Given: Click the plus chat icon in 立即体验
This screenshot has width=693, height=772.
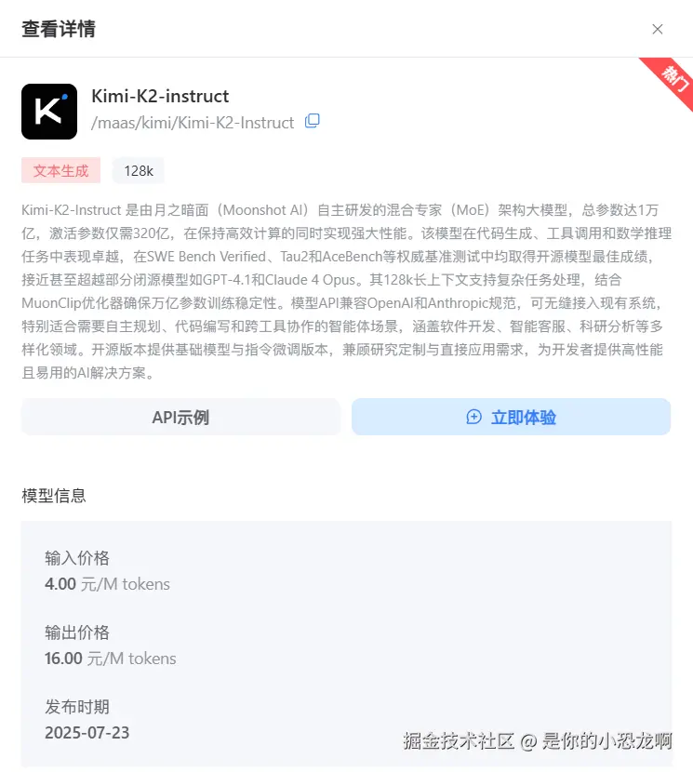Looking at the screenshot, I should [473, 417].
